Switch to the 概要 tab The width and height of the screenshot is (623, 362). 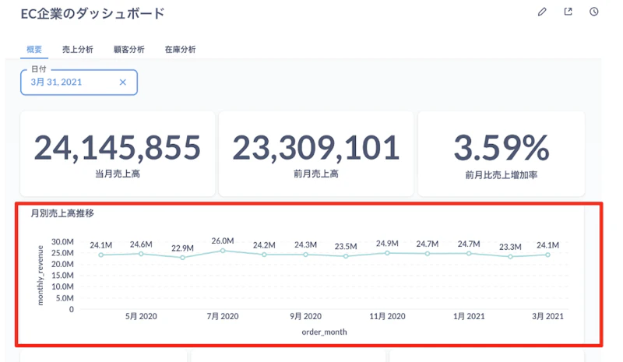(x=34, y=49)
